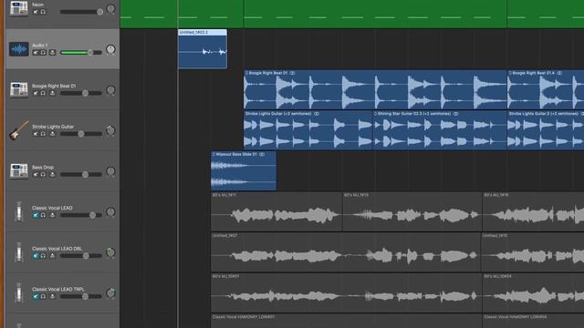Mute the Strobe Lights Guitar track
This screenshot has height=328, width=584.
[36, 134]
